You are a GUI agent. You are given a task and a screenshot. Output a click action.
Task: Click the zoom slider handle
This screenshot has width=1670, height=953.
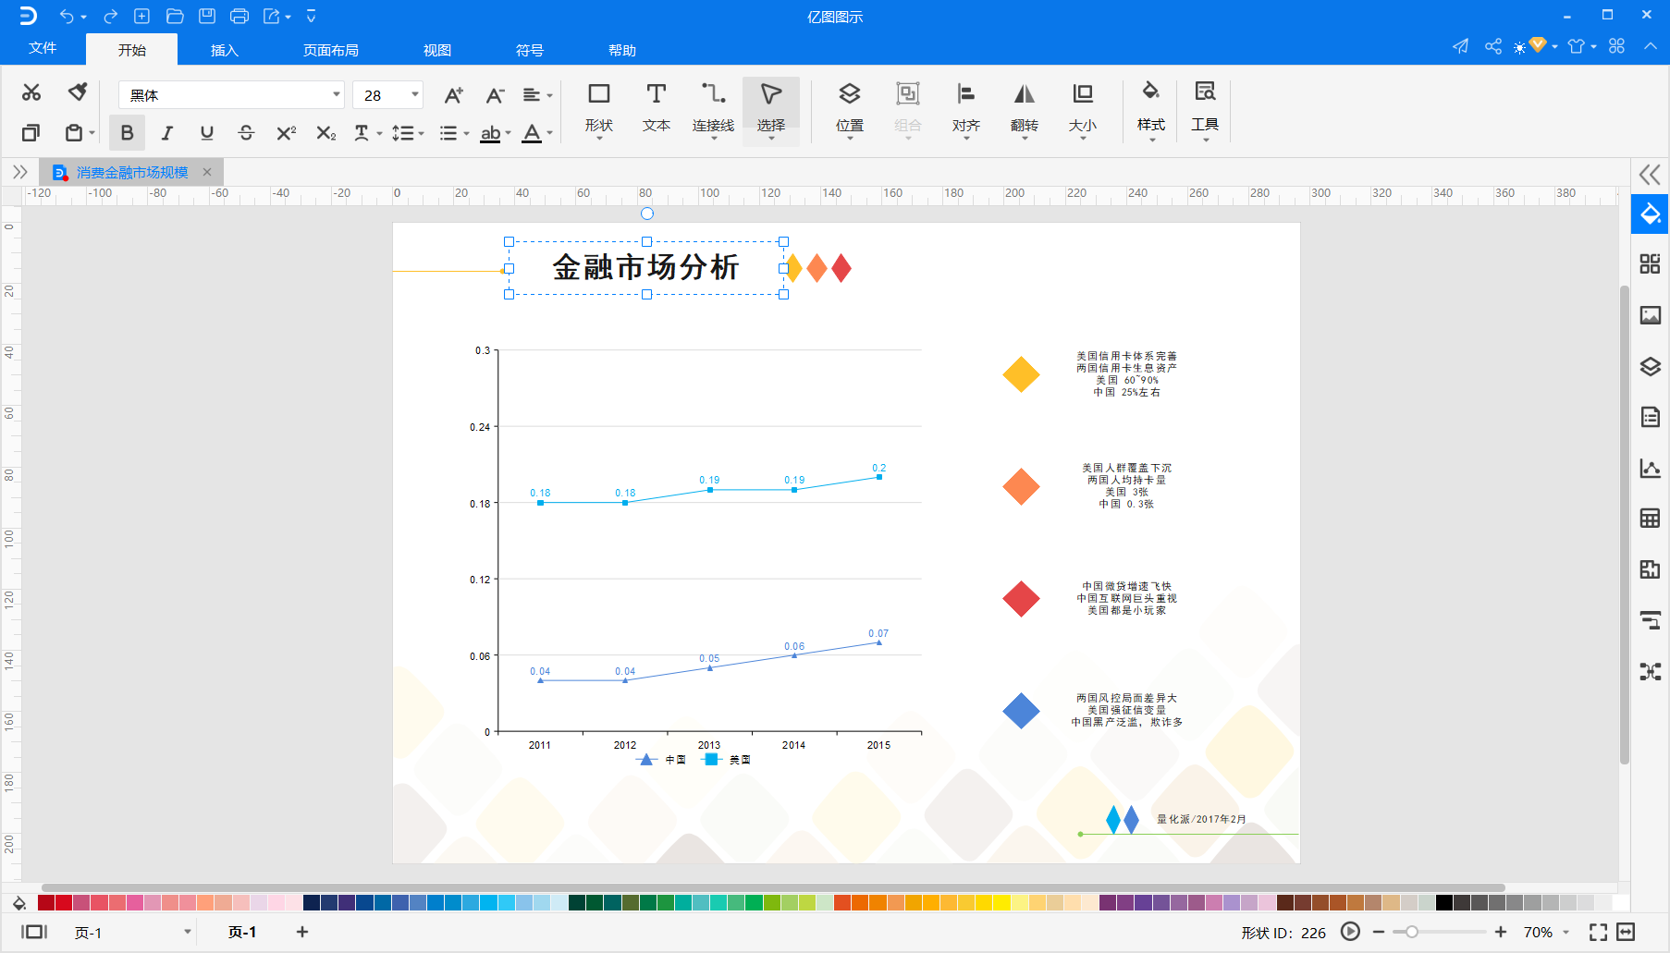click(x=1412, y=932)
